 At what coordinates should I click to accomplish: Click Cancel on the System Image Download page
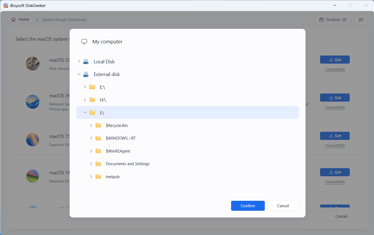pyautogui.click(x=341, y=216)
